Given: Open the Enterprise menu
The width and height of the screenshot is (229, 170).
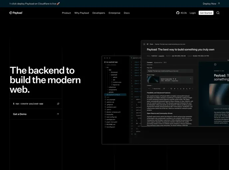Looking at the screenshot, I should pyautogui.click(x=114, y=13).
